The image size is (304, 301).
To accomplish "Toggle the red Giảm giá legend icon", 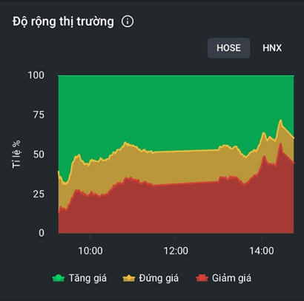I will [x=202, y=278].
